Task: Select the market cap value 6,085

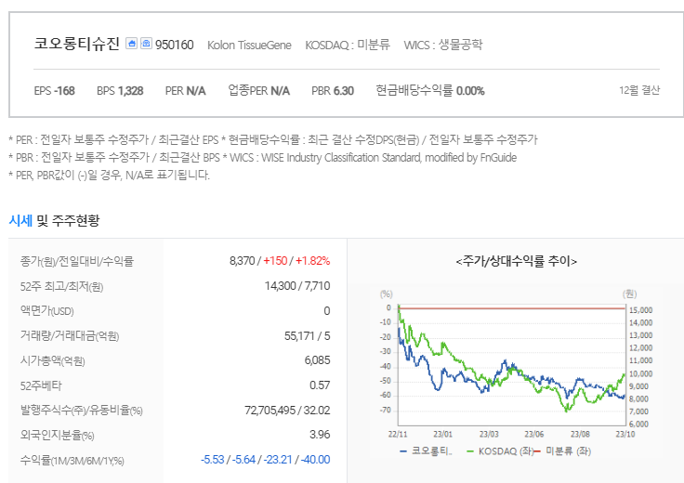Action: pyautogui.click(x=317, y=360)
